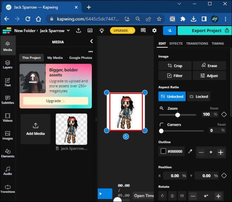
Task: Open the Layers sidebar panel
Action: [x=7, y=64]
